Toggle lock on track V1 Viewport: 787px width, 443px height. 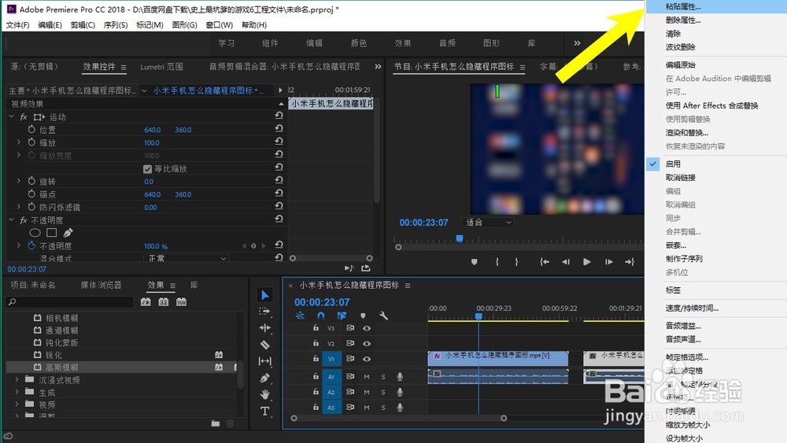point(316,359)
